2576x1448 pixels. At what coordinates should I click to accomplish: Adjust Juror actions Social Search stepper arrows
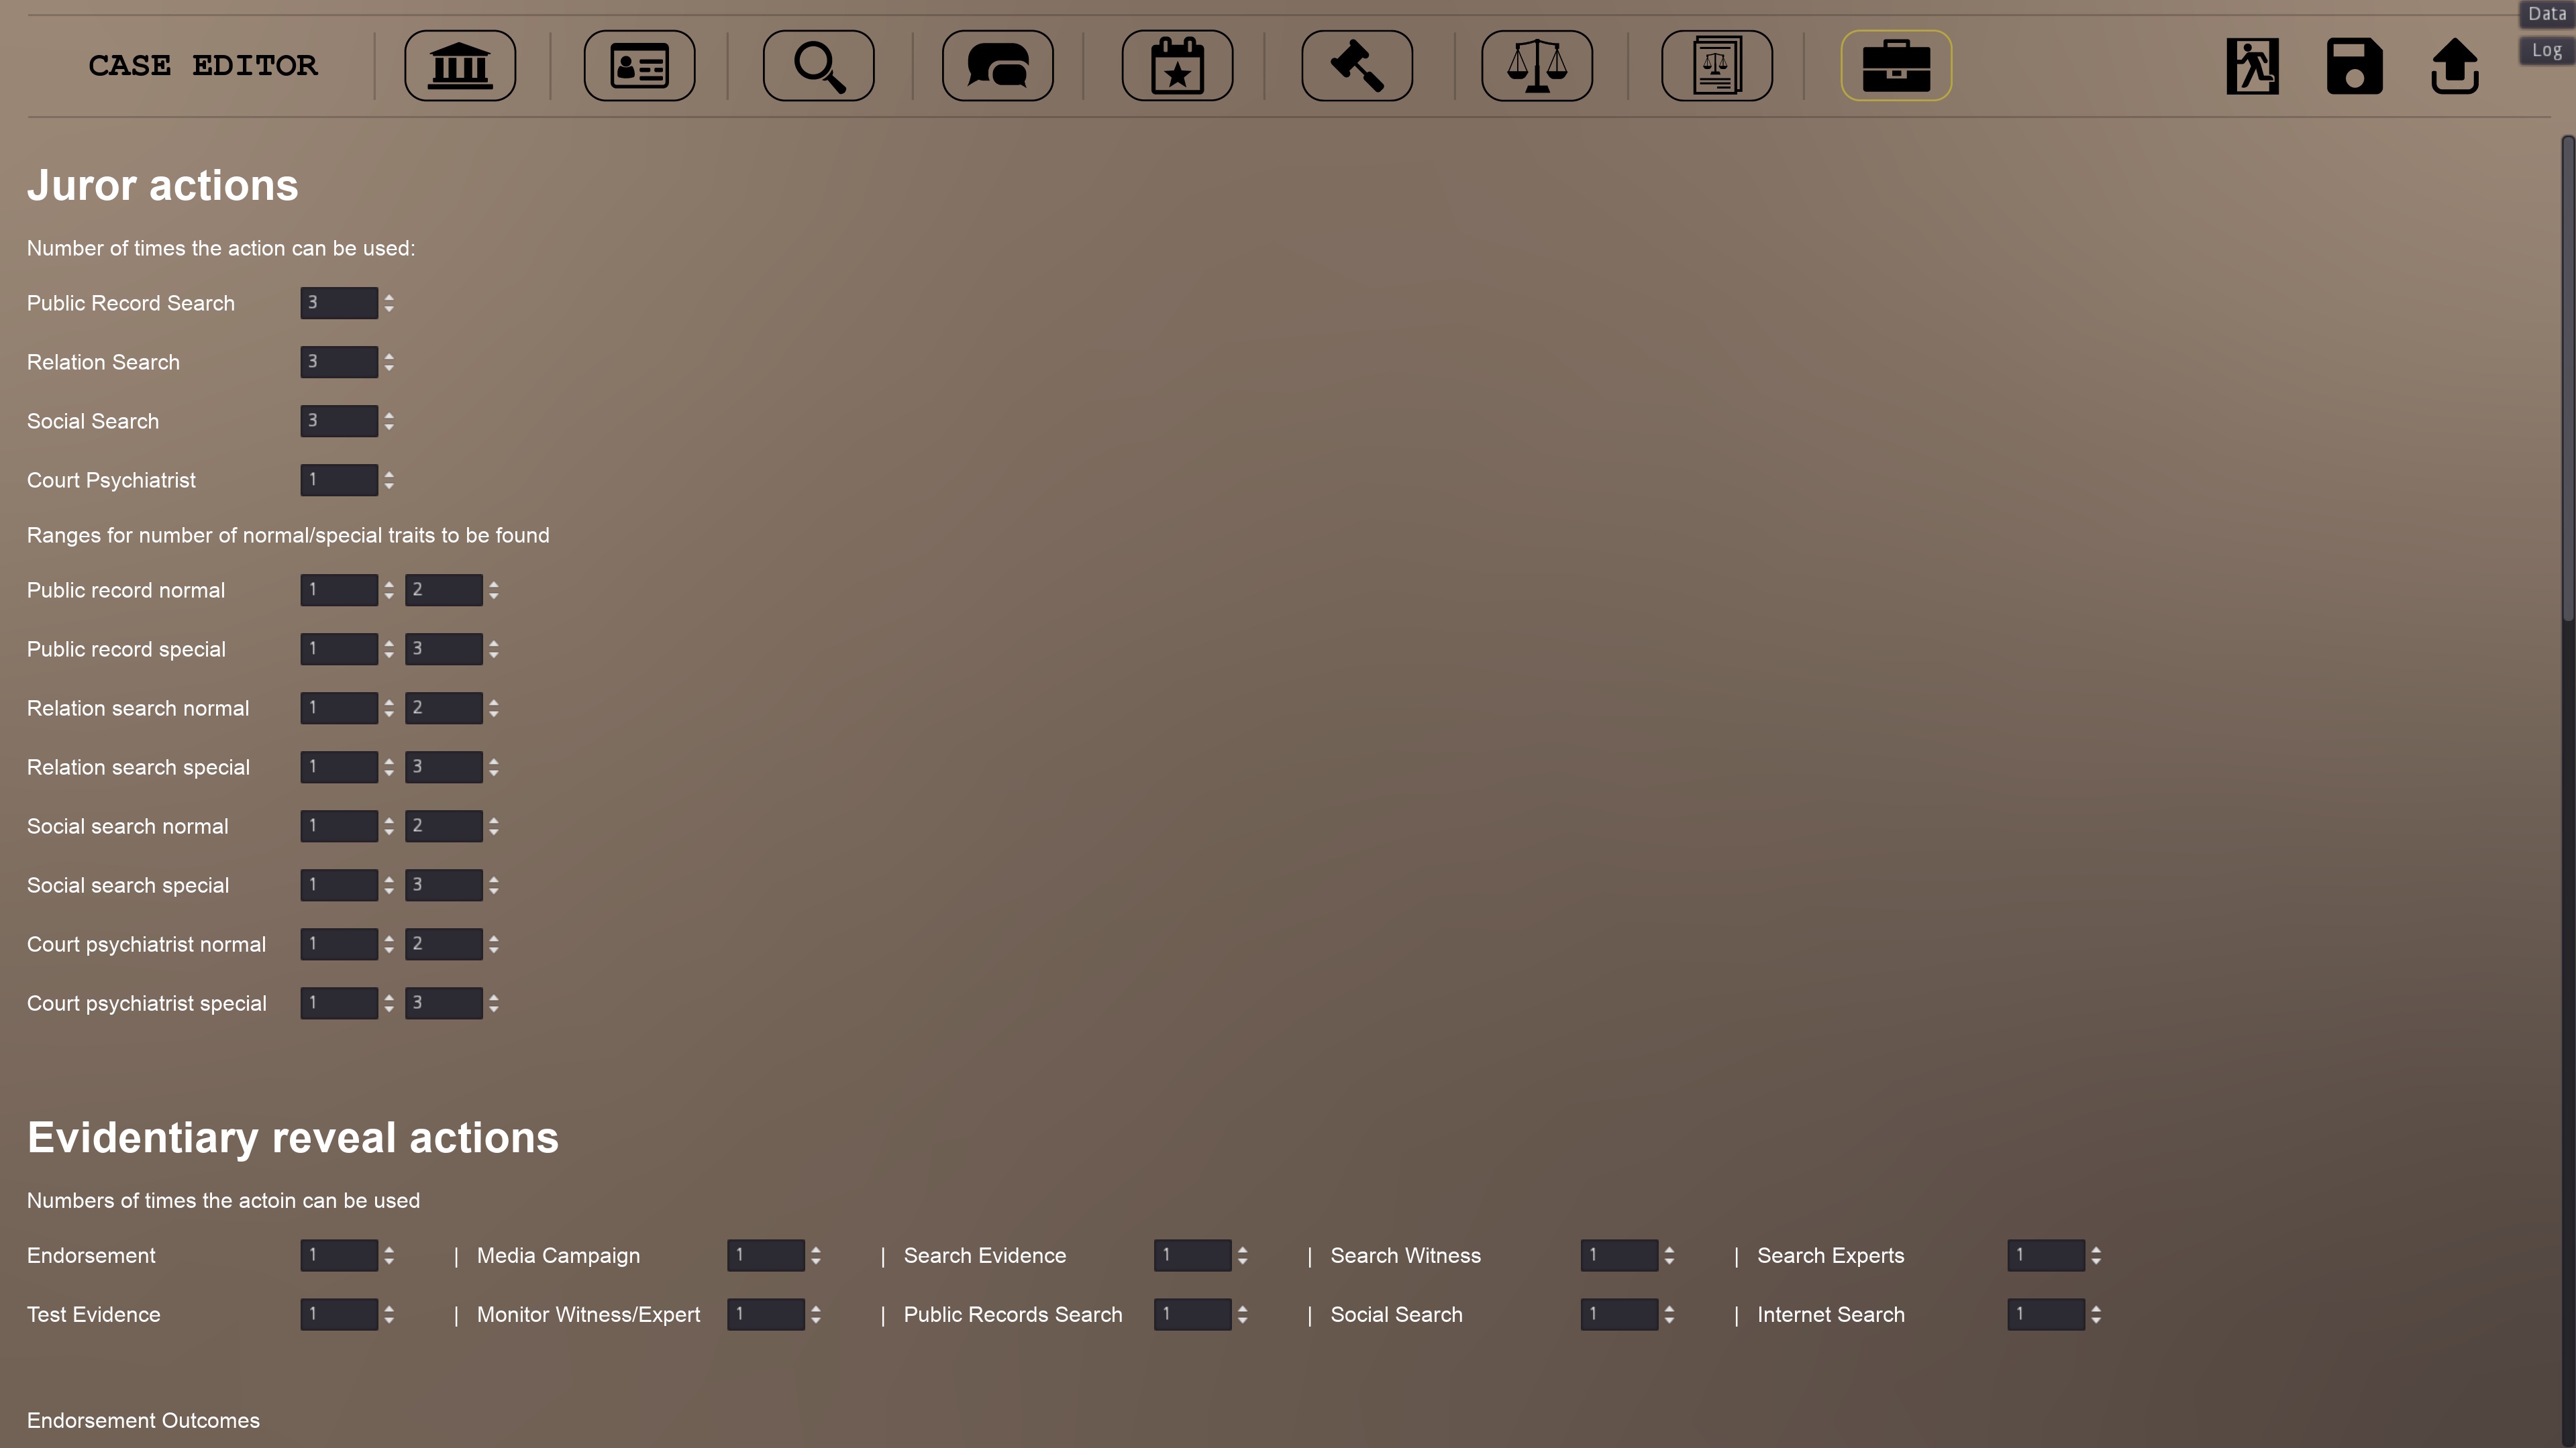389,421
